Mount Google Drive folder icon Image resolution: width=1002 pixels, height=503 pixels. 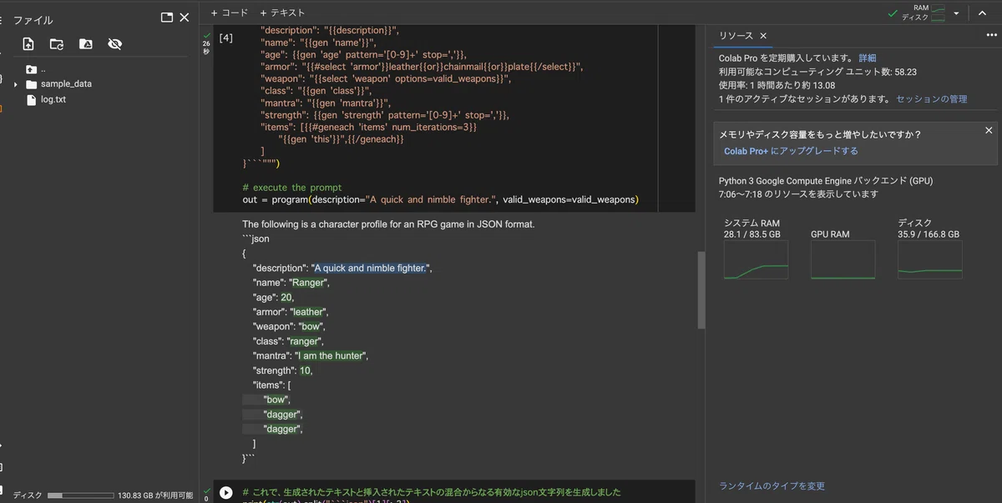85,44
